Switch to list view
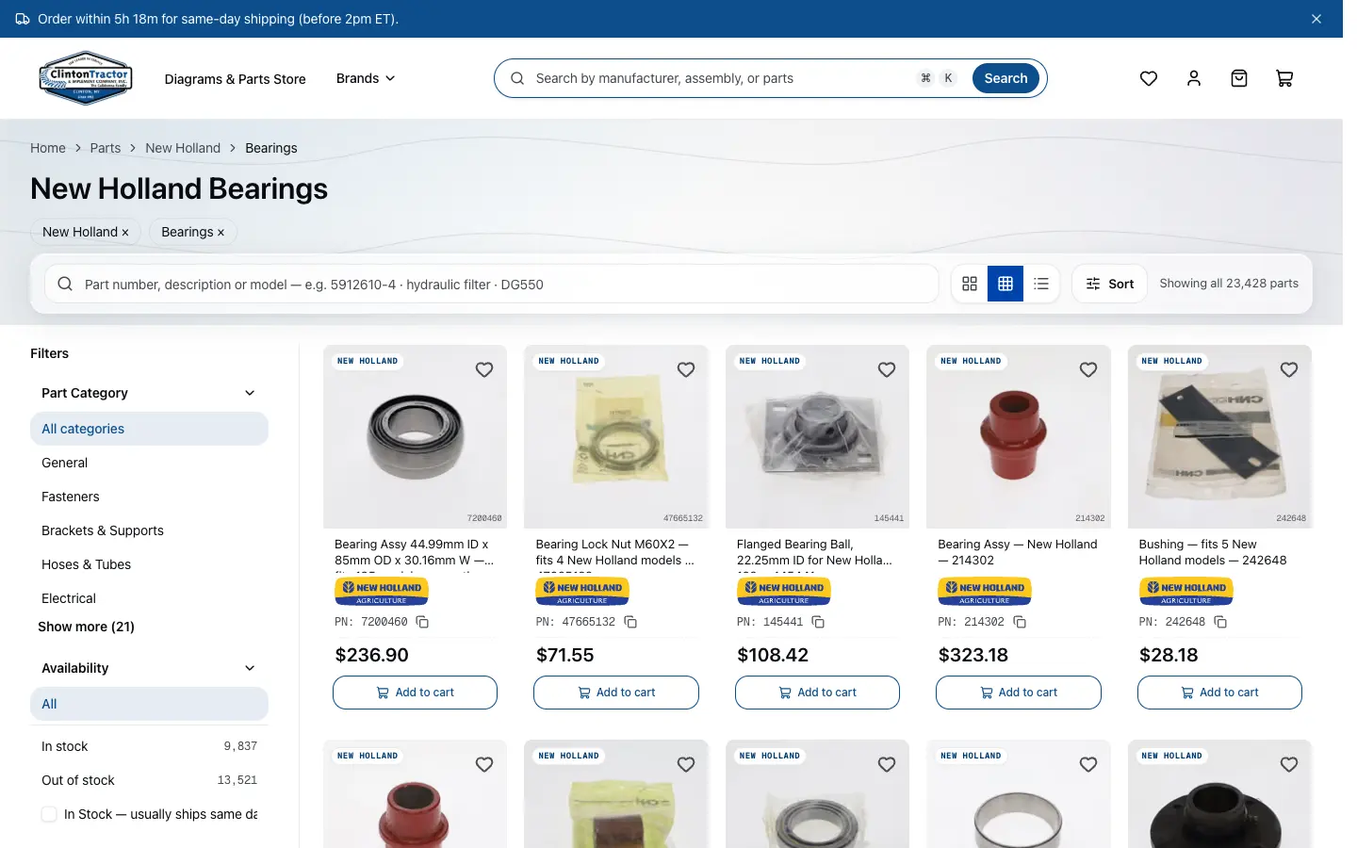1357x848 pixels. (x=1040, y=284)
